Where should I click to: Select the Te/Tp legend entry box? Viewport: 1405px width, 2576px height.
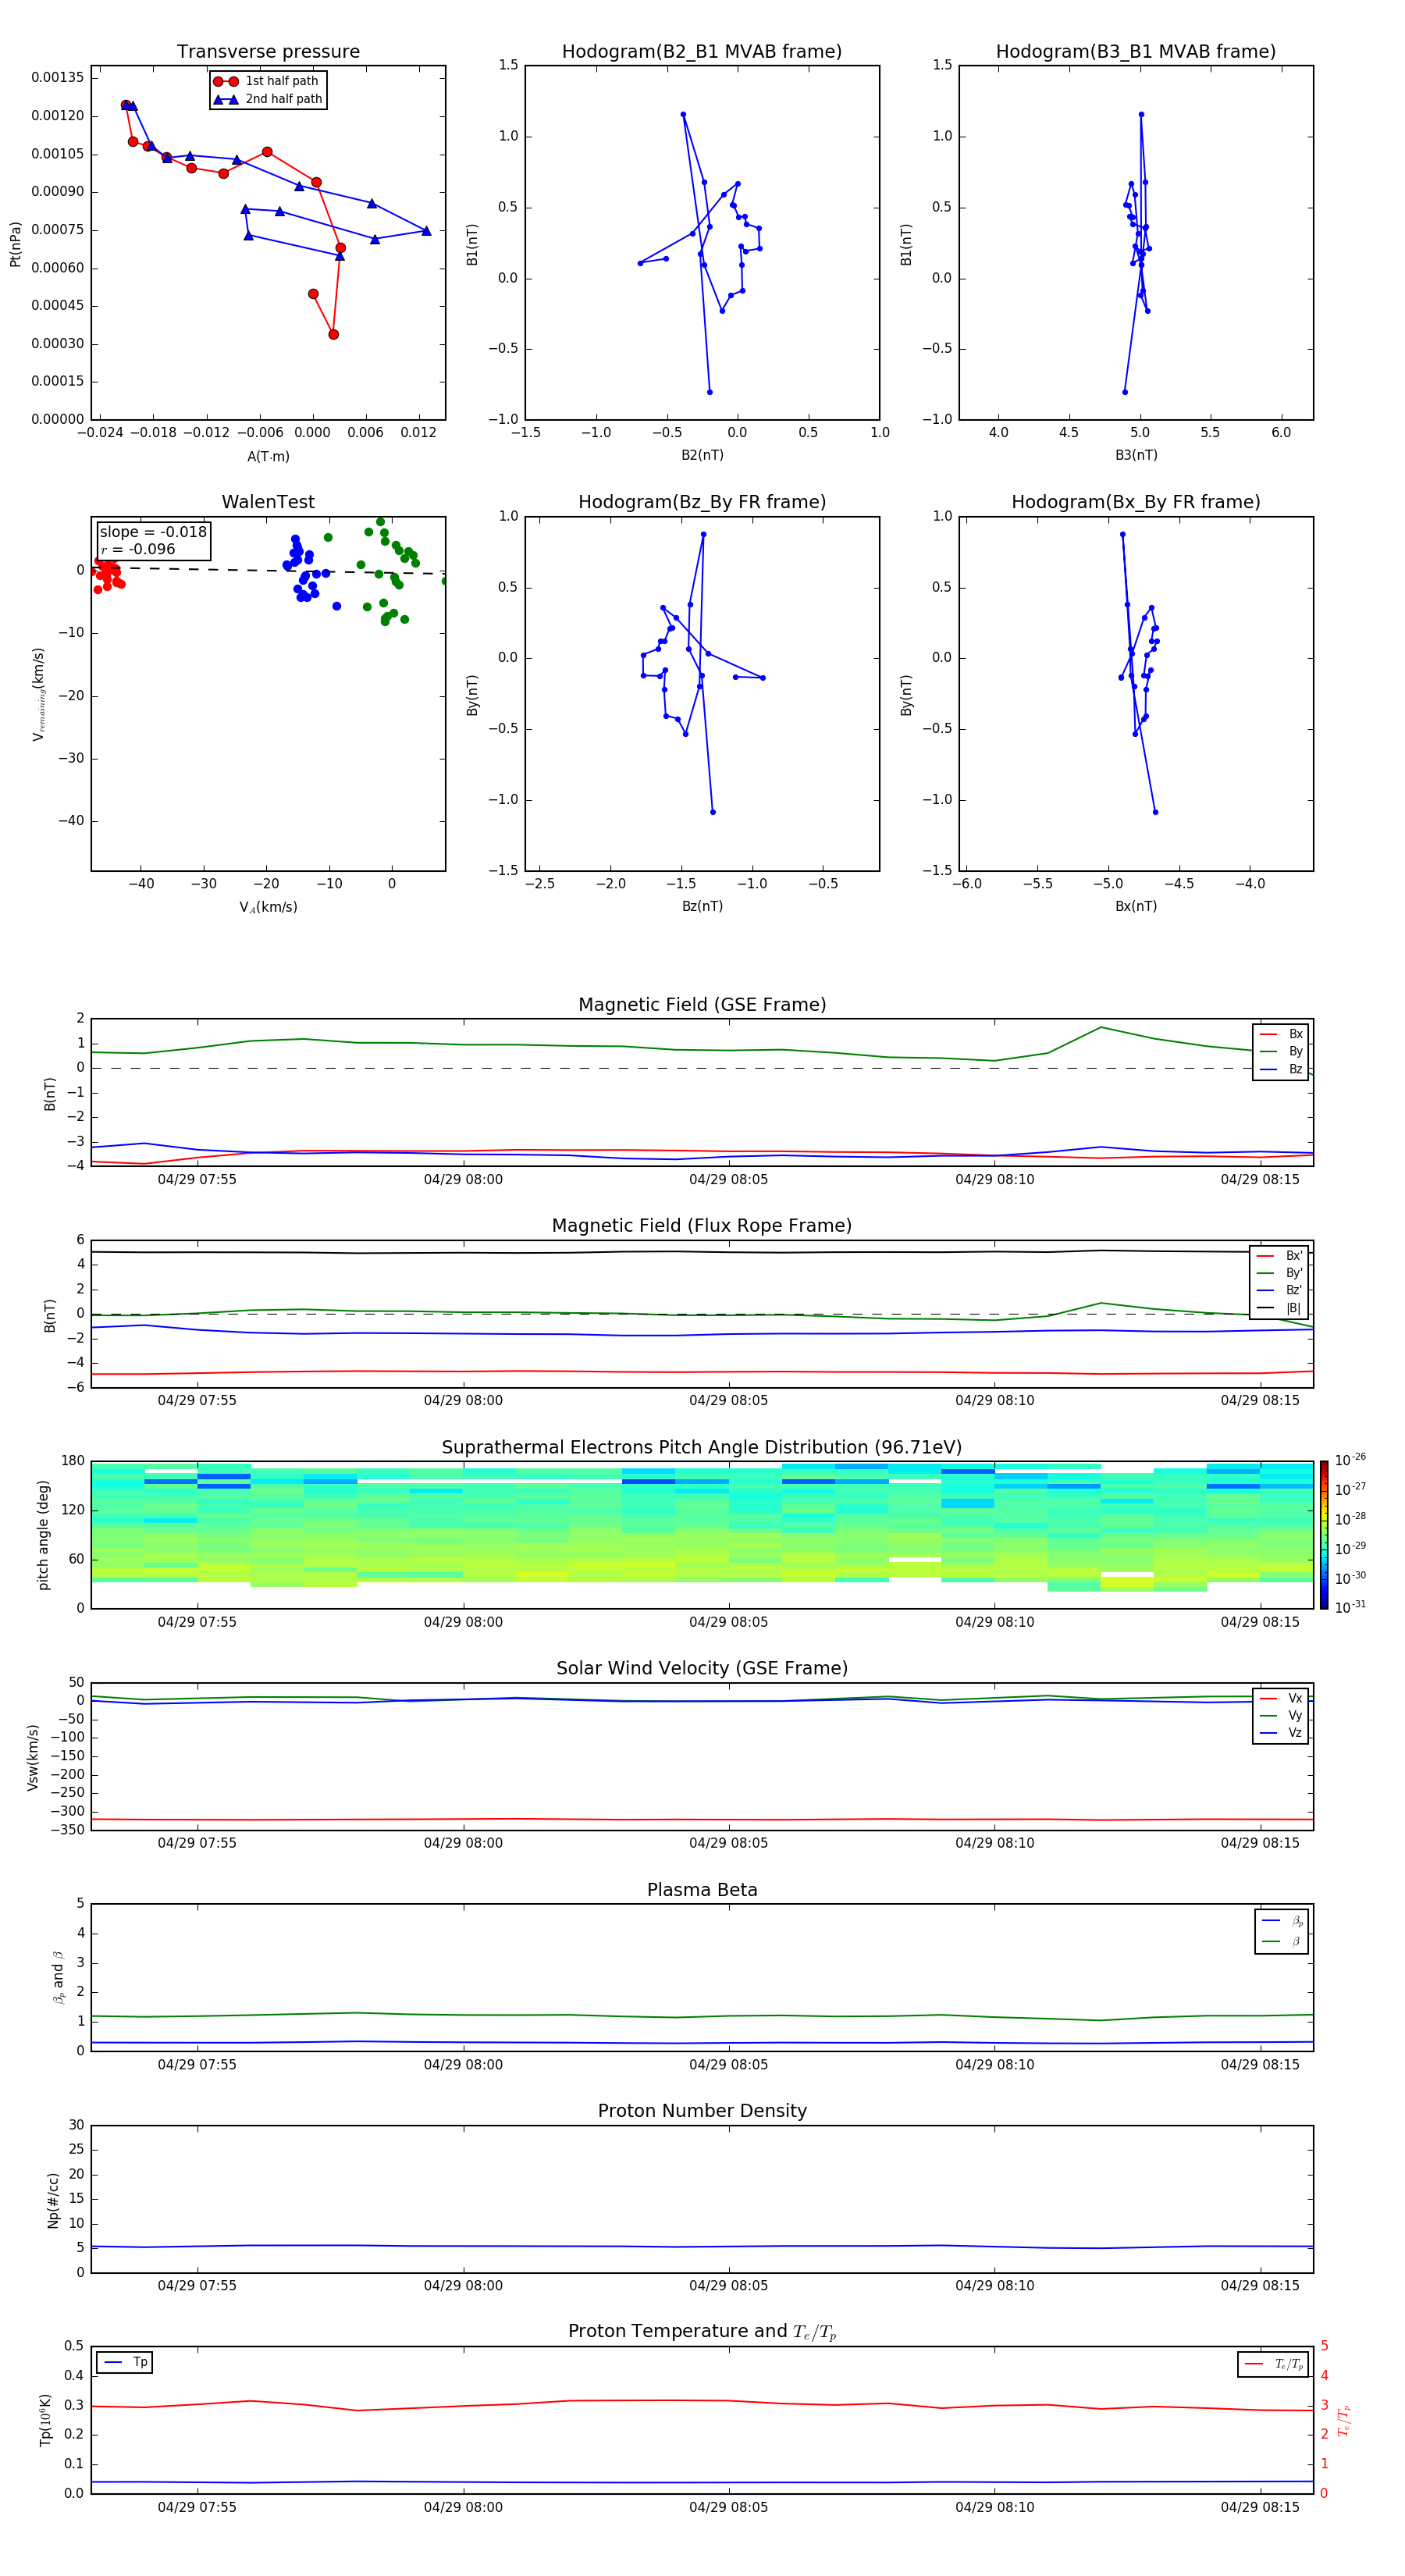[x=1272, y=2364]
